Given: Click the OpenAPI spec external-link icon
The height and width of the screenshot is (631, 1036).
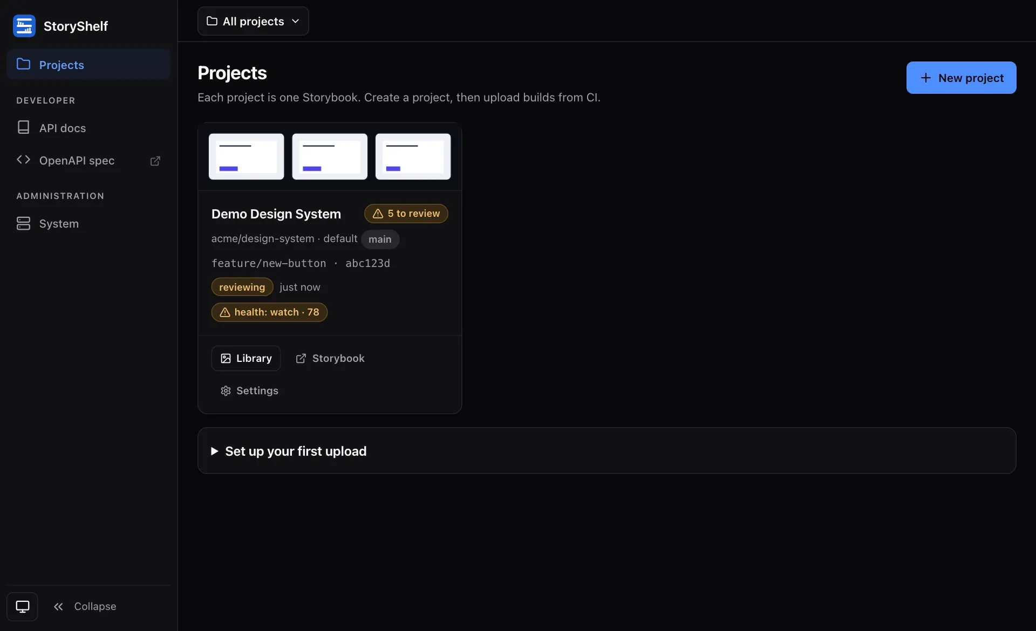Looking at the screenshot, I should 155,161.
